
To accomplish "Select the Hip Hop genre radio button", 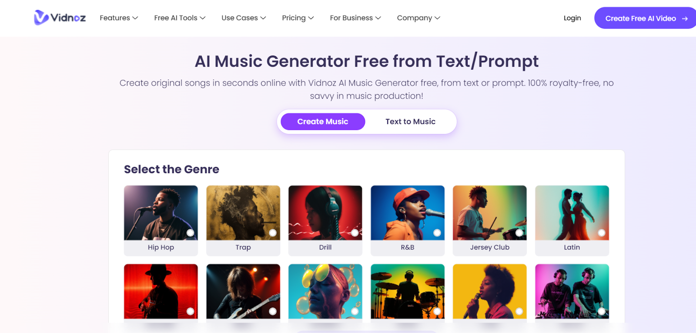I will pos(190,233).
